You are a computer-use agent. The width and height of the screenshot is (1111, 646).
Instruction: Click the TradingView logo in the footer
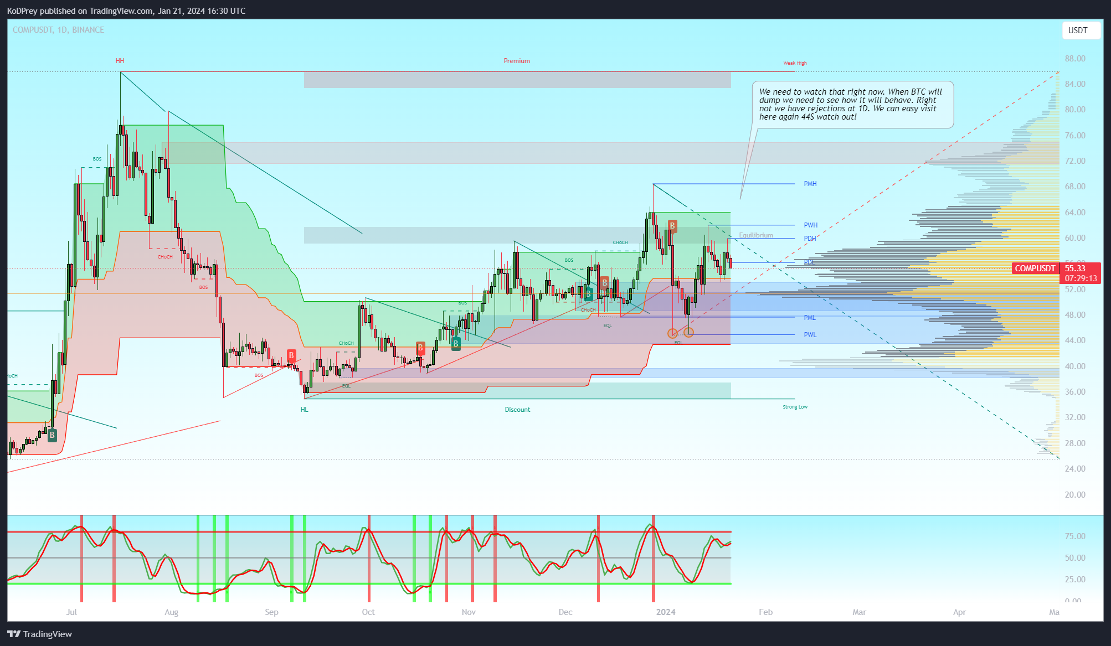40,634
